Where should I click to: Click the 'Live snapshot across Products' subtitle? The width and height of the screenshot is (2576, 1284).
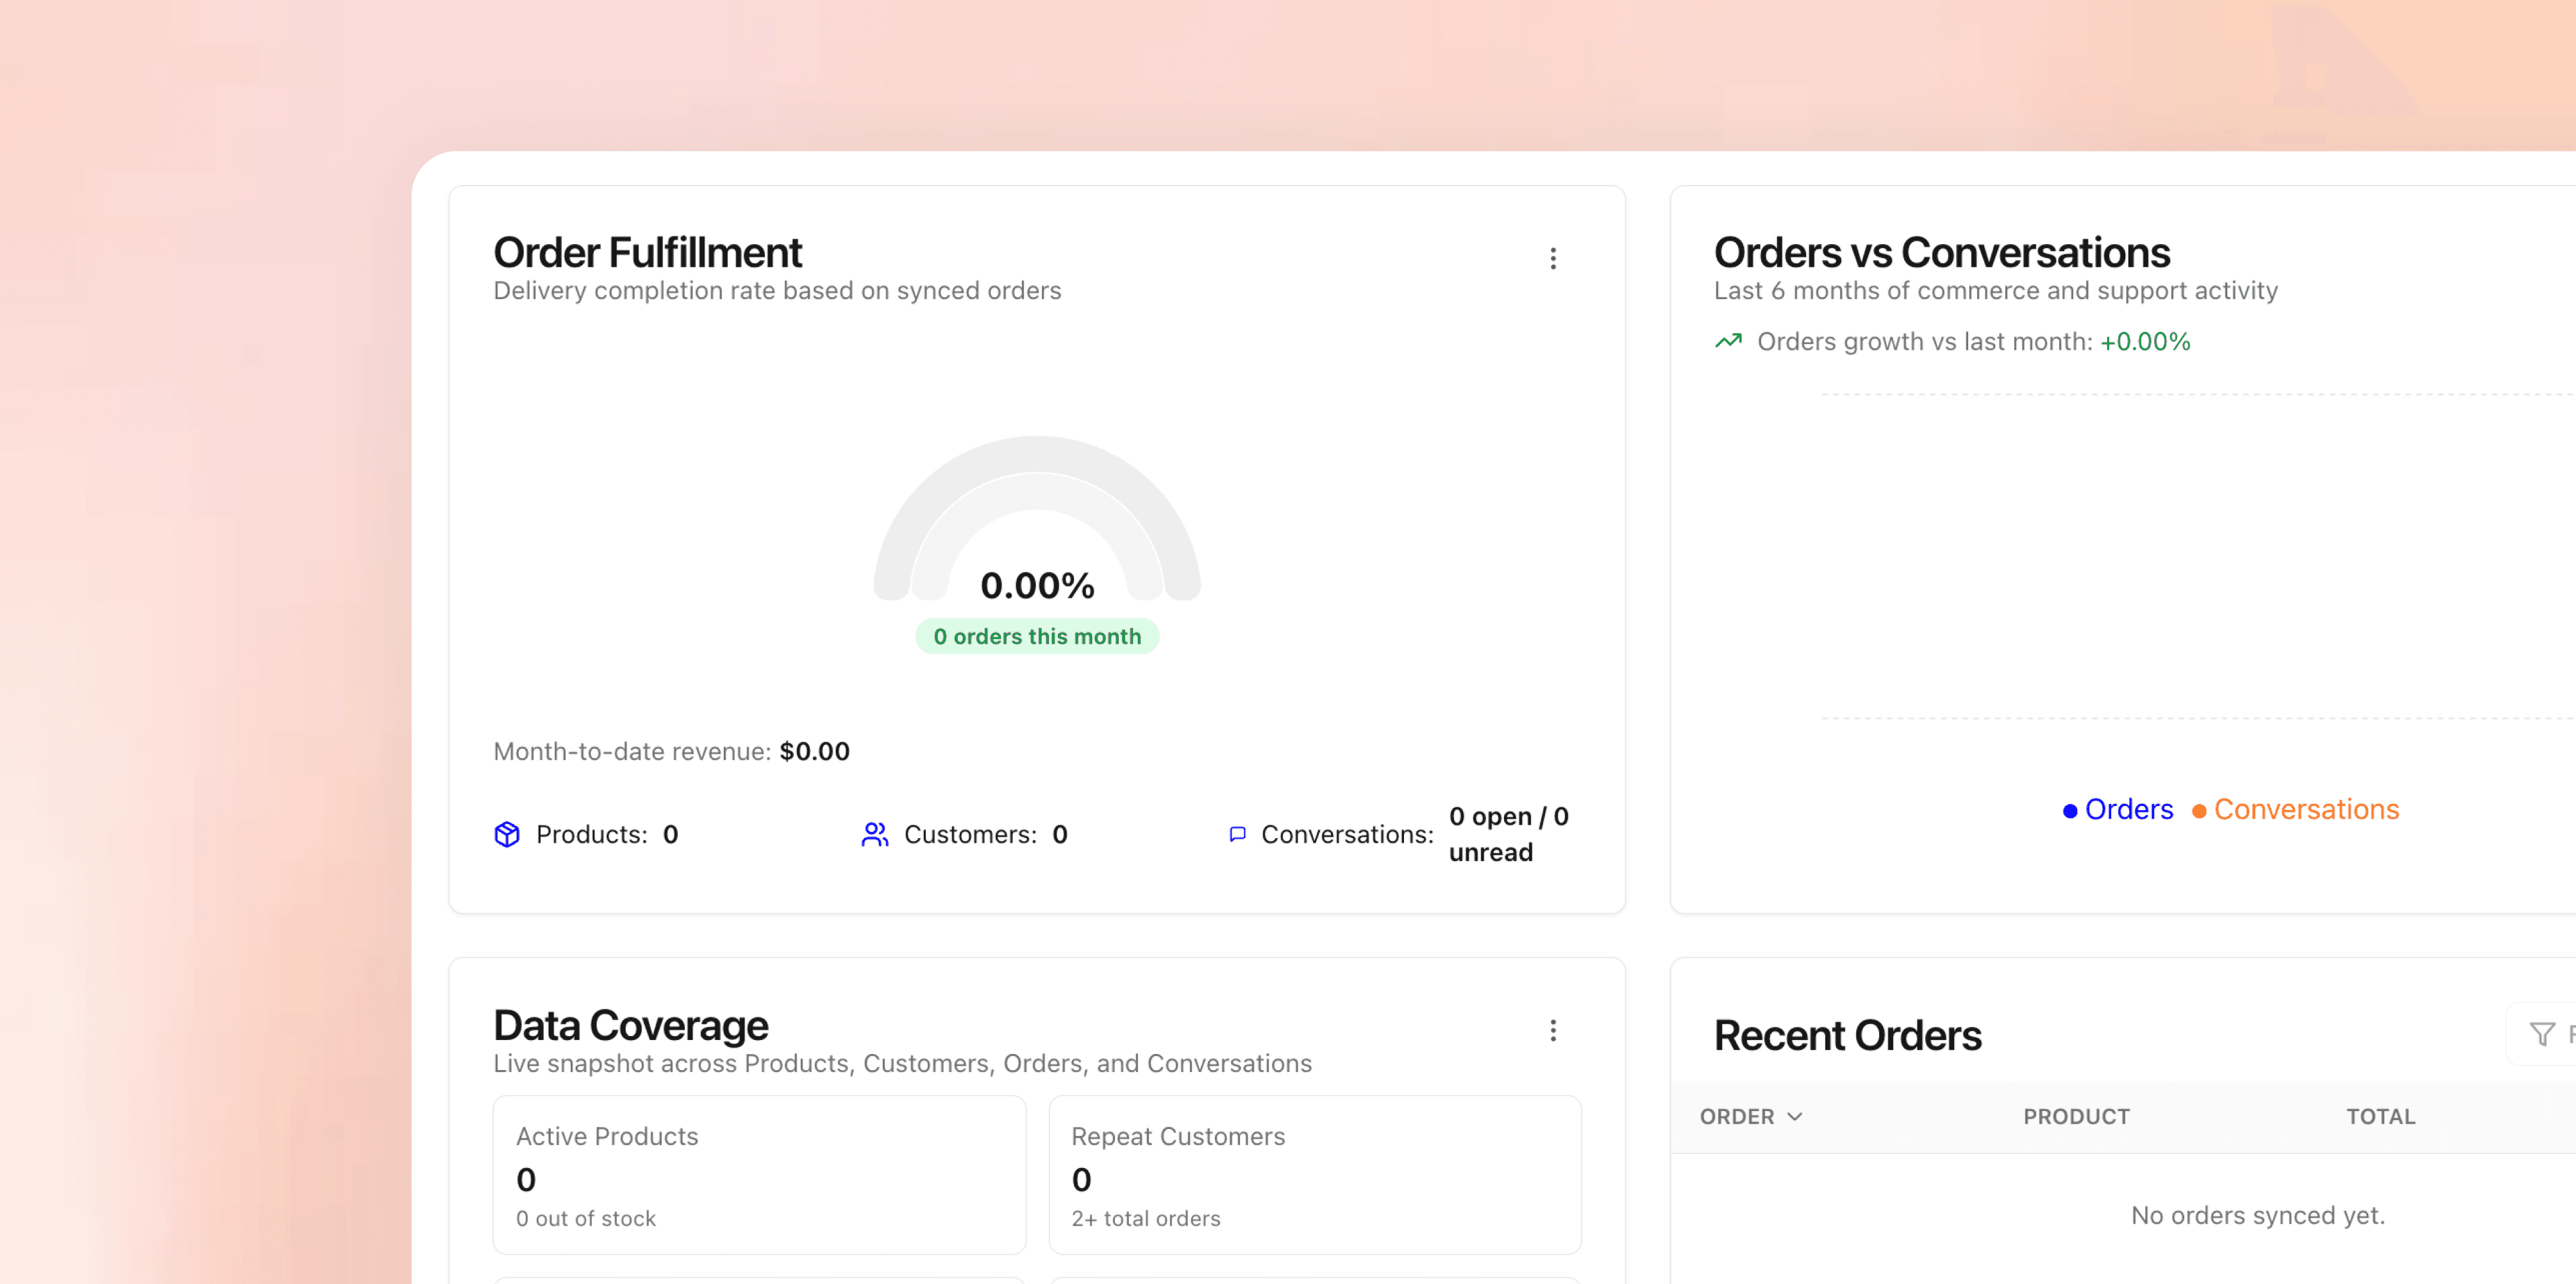pos(902,1063)
